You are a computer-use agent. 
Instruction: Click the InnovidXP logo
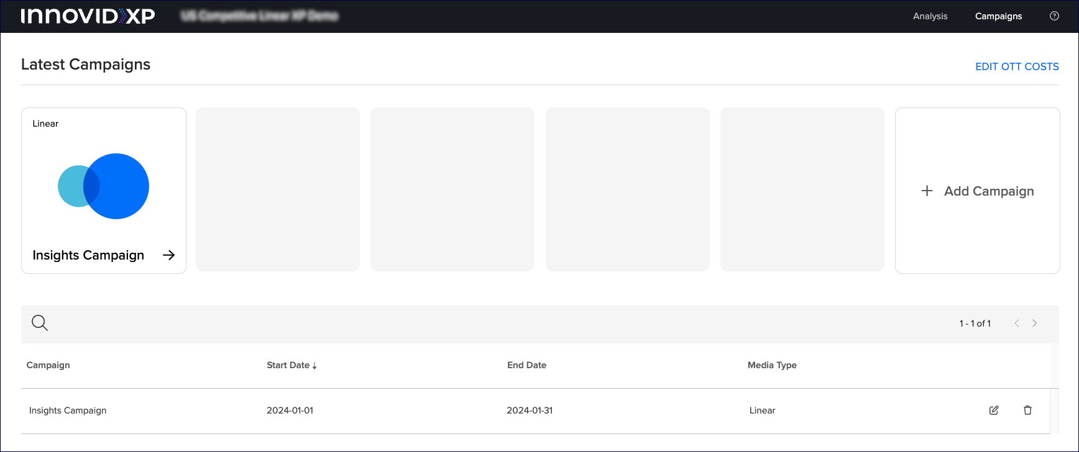point(88,16)
